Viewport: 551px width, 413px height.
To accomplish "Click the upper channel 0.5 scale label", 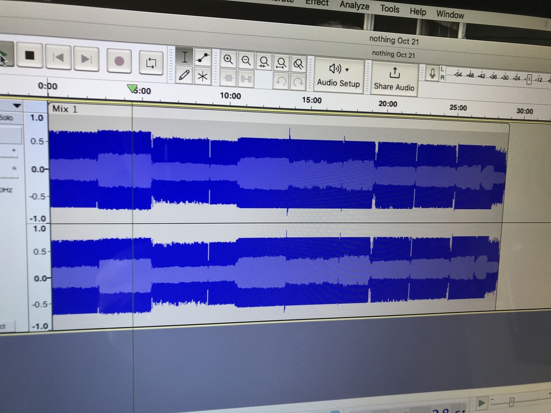I will (x=37, y=141).
